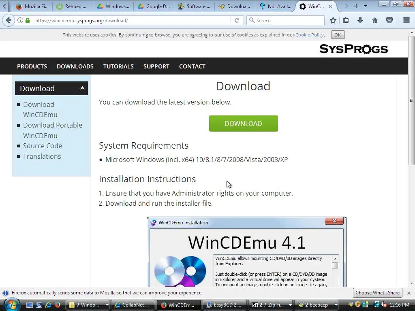Click the Show Desktop quick launch icon
The height and width of the screenshot is (311, 415).
point(29,305)
